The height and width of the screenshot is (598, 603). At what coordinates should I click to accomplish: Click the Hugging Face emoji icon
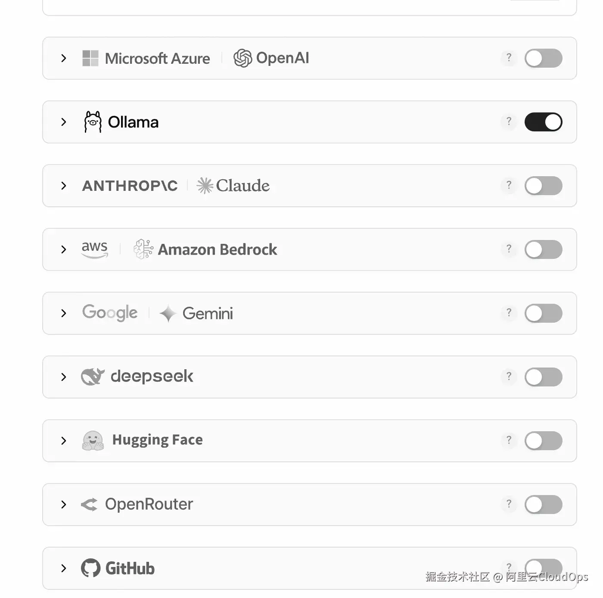click(93, 440)
